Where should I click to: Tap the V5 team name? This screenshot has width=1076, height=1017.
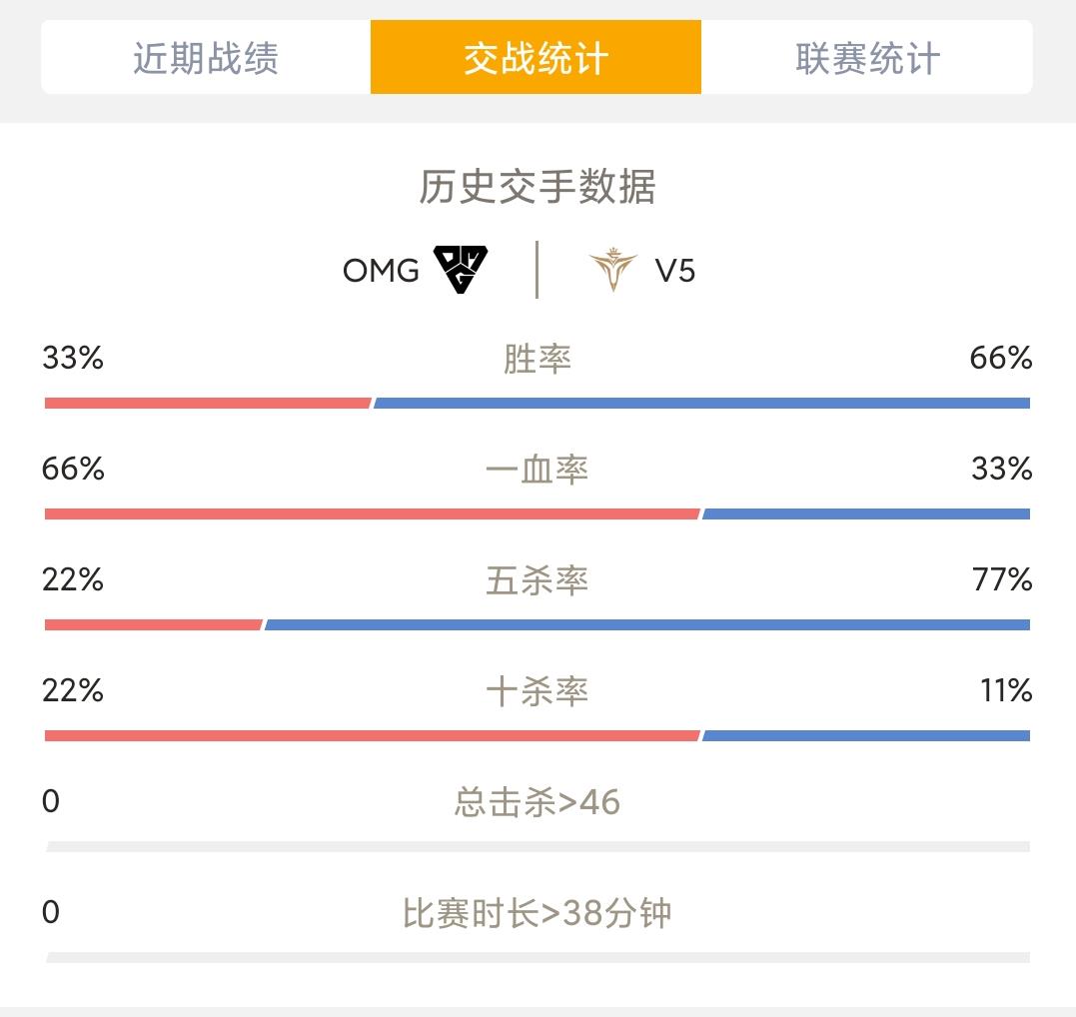coord(675,271)
